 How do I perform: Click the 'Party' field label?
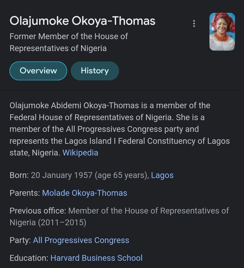pyautogui.click(x=20, y=240)
